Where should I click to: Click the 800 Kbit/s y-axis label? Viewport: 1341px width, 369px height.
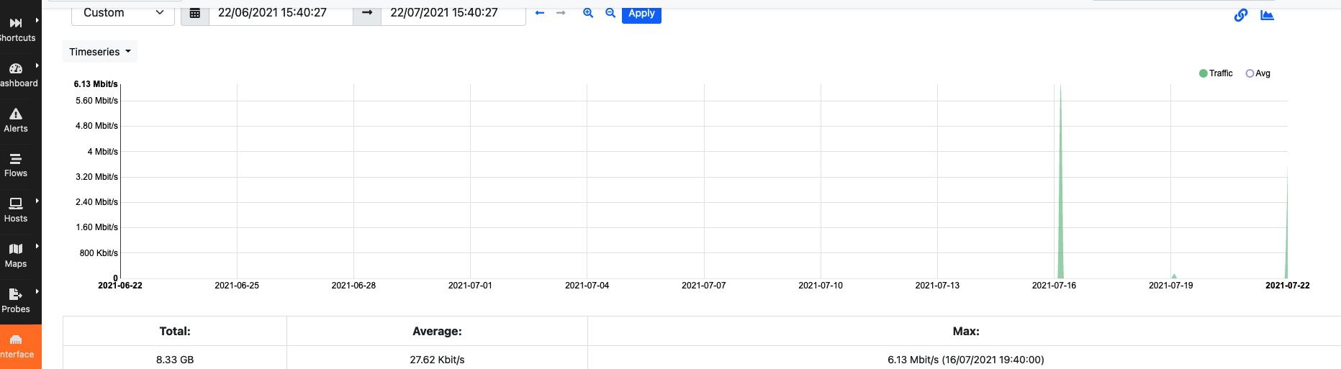coord(99,253)
